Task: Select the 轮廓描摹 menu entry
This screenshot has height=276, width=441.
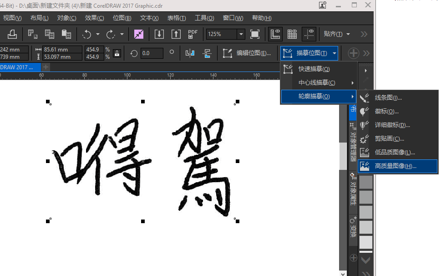Action: pos(319,97)
